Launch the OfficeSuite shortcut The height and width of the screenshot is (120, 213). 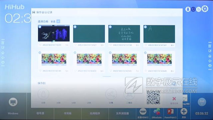pyautogui.click(x=157, y=112)
